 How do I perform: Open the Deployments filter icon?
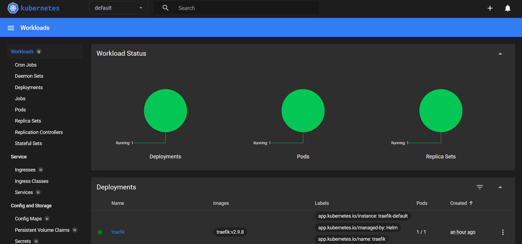(480, 187)
